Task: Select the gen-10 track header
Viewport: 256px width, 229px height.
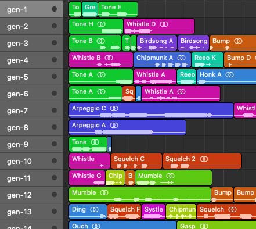Action: pos(31,161)
